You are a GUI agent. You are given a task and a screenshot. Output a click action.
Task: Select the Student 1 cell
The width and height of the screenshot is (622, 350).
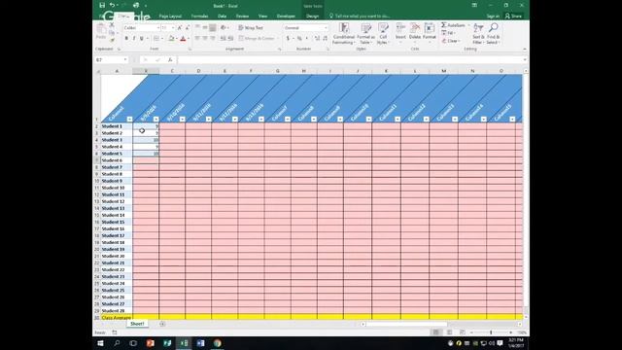tap(117, 126)
